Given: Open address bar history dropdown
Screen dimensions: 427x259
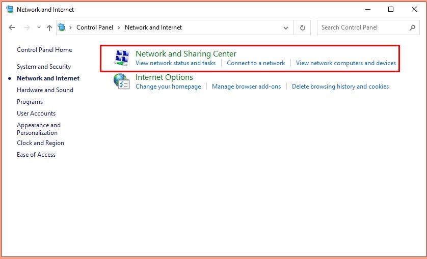Looking at the screenshot, I should tap(286, 28).
